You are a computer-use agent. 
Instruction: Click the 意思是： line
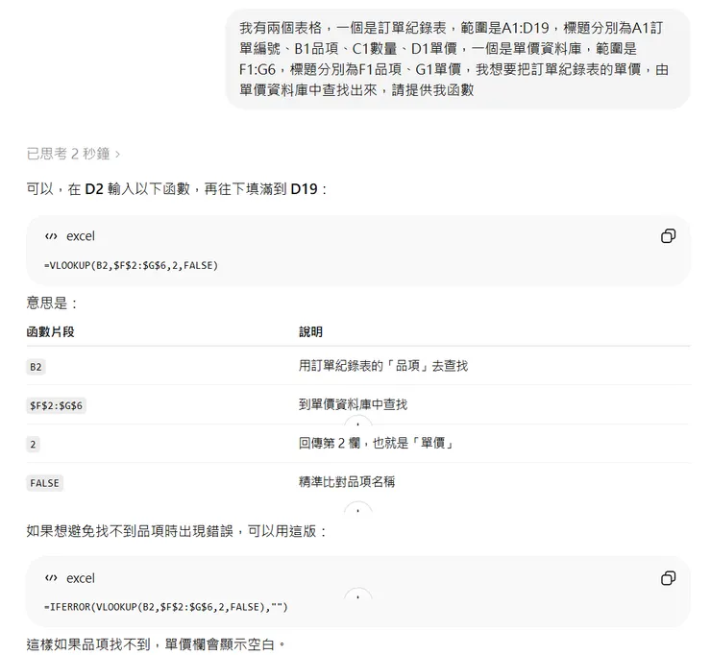point(52,303)
